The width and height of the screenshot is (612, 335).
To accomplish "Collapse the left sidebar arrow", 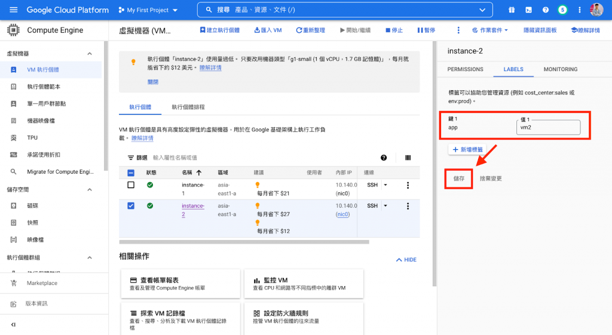I will [13, 324].
